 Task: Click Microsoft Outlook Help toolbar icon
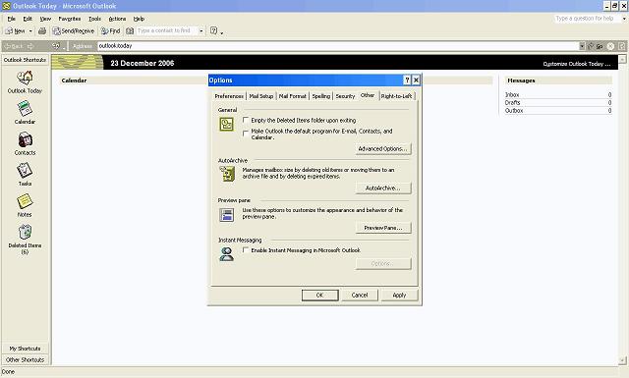coord(213,30)
